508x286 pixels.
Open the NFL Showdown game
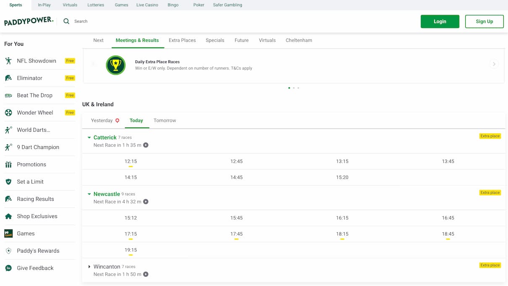(x=37, y=60)
